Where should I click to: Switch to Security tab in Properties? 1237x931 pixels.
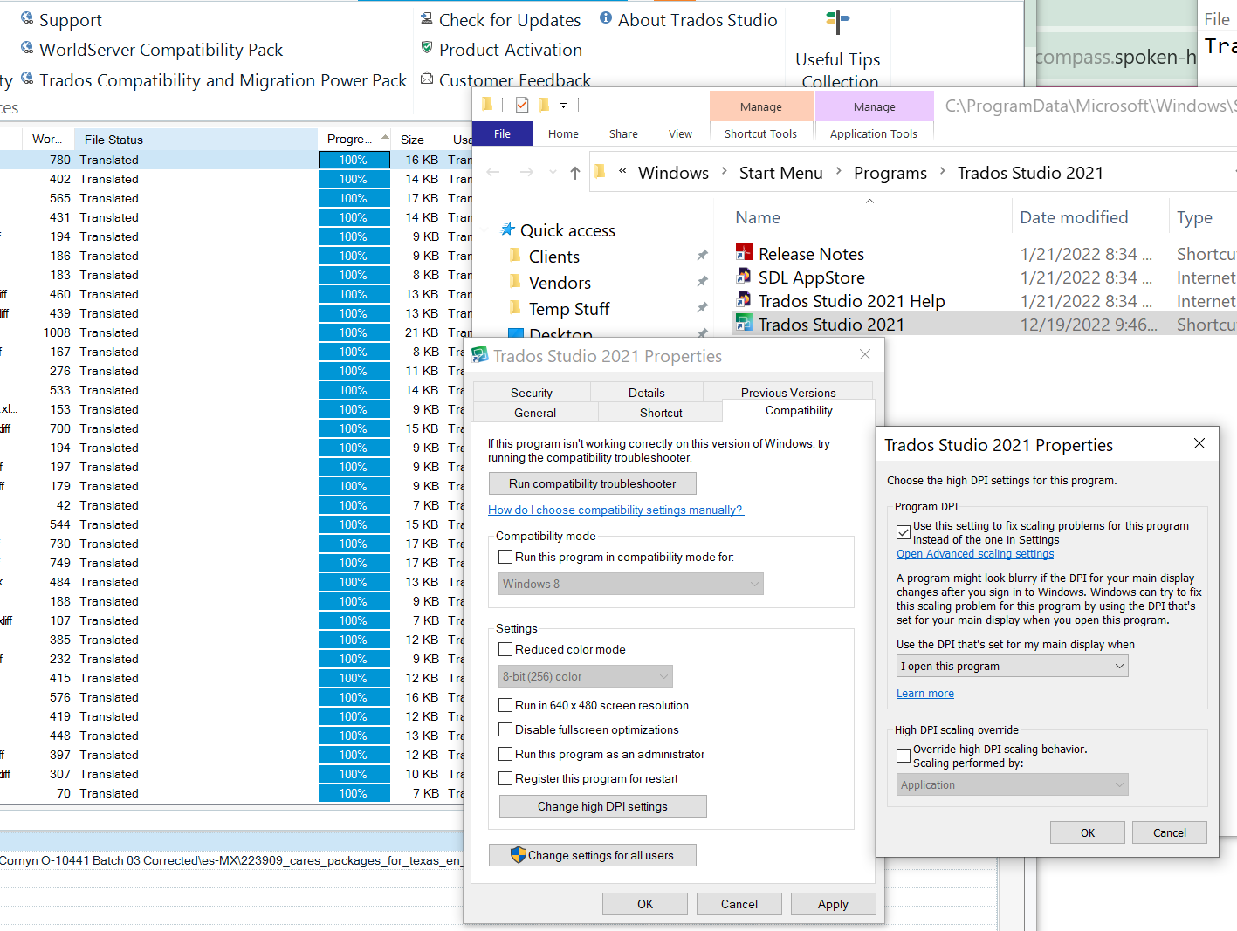tap(532, 393)
